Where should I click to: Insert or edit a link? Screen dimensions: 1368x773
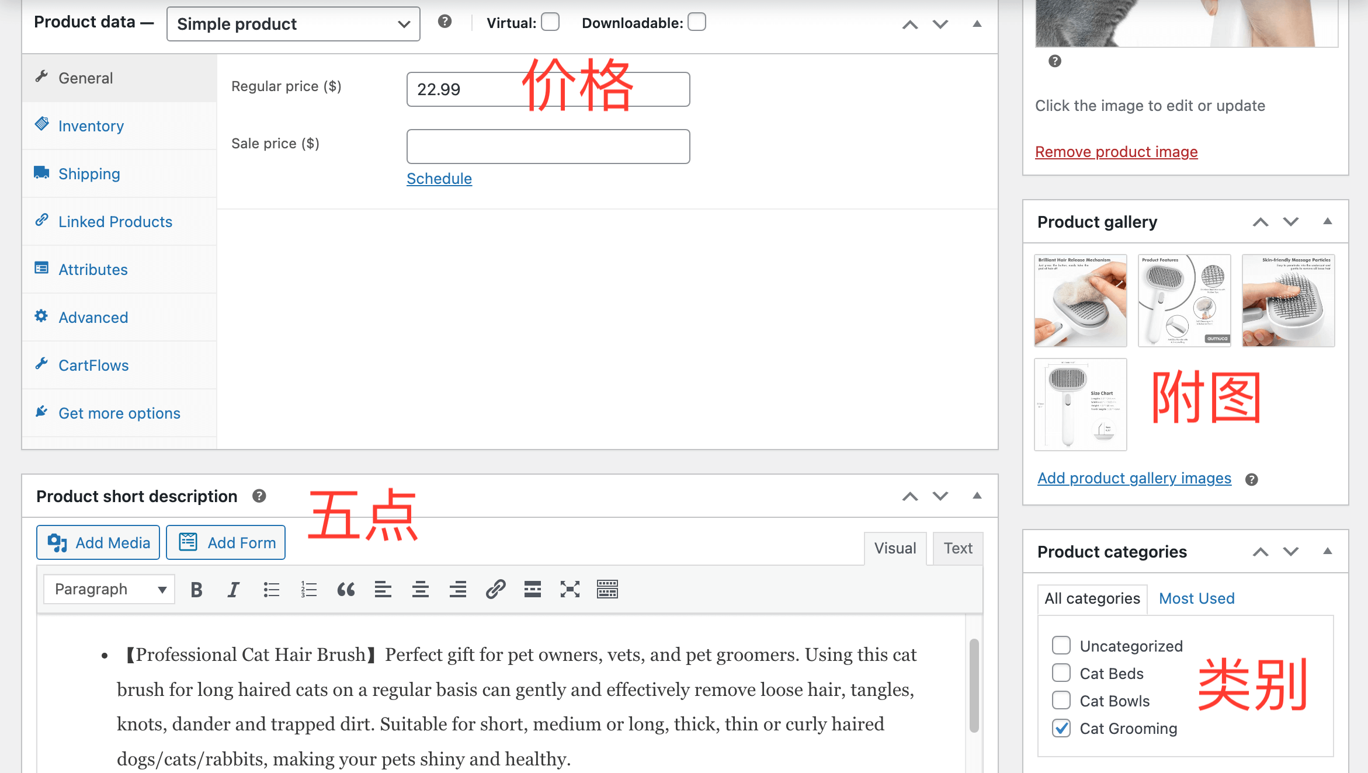point(495,590)
